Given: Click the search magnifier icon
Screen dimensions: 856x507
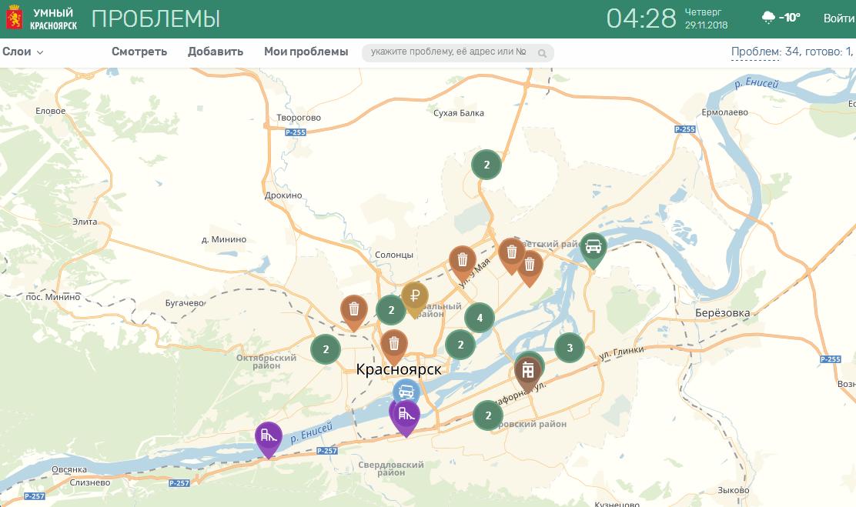Looking at the screenshot, I should (542, 53).
